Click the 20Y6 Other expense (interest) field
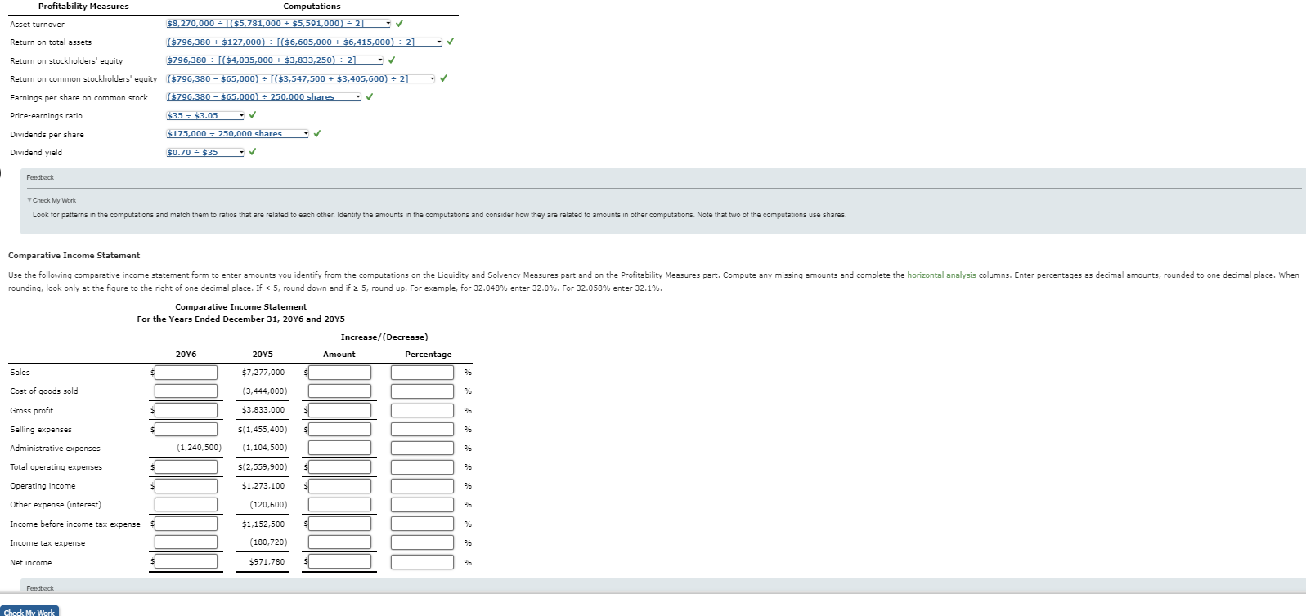 tap(186, 505)
